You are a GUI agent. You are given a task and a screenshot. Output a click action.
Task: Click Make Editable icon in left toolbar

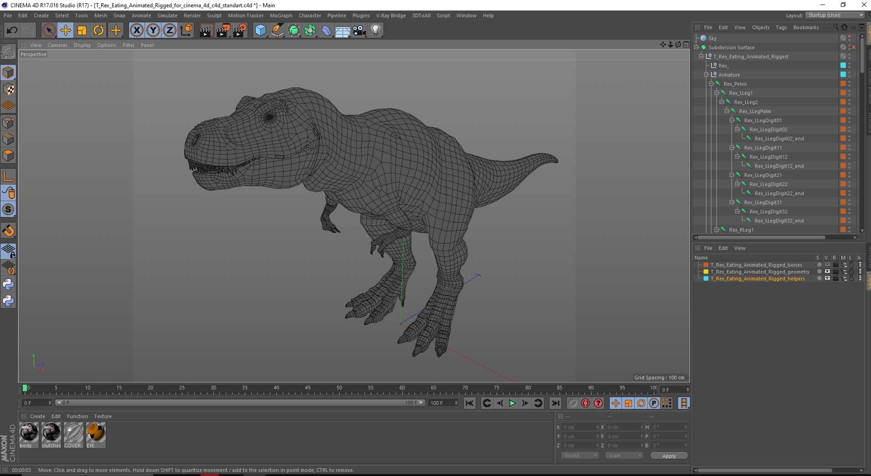[x=8, y=52]
